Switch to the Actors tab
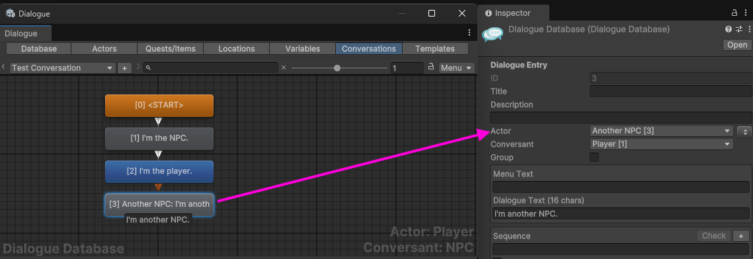 click(104, 48)
